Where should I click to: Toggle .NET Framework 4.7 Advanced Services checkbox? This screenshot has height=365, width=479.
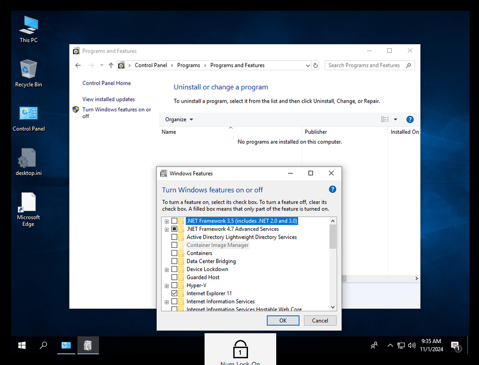(174, 229)
